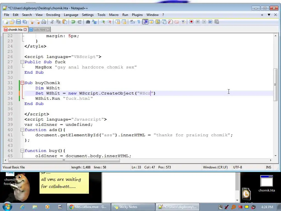Create a new document via toolbar icon
This screenshot has width=281, height=211.
(6, 22)
